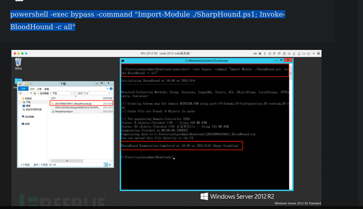Viewport: 363px width, 209px height.
Task: Sort by the 修改日期 column header
Action: 107,98
